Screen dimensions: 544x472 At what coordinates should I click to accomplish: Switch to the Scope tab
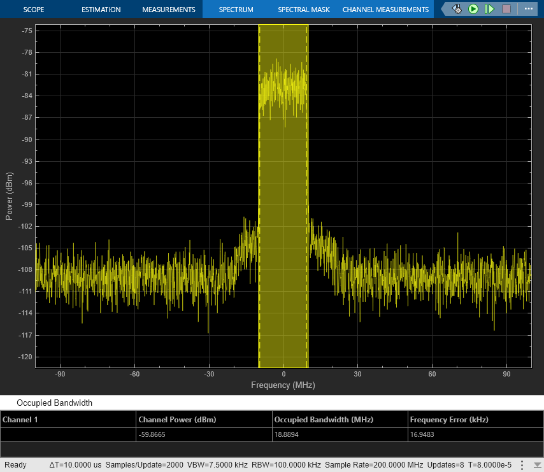point(34,10)
